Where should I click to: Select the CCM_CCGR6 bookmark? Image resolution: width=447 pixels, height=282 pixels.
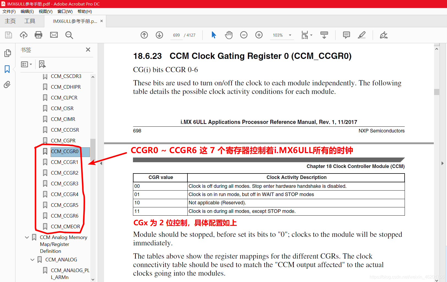tap(65, 216)
